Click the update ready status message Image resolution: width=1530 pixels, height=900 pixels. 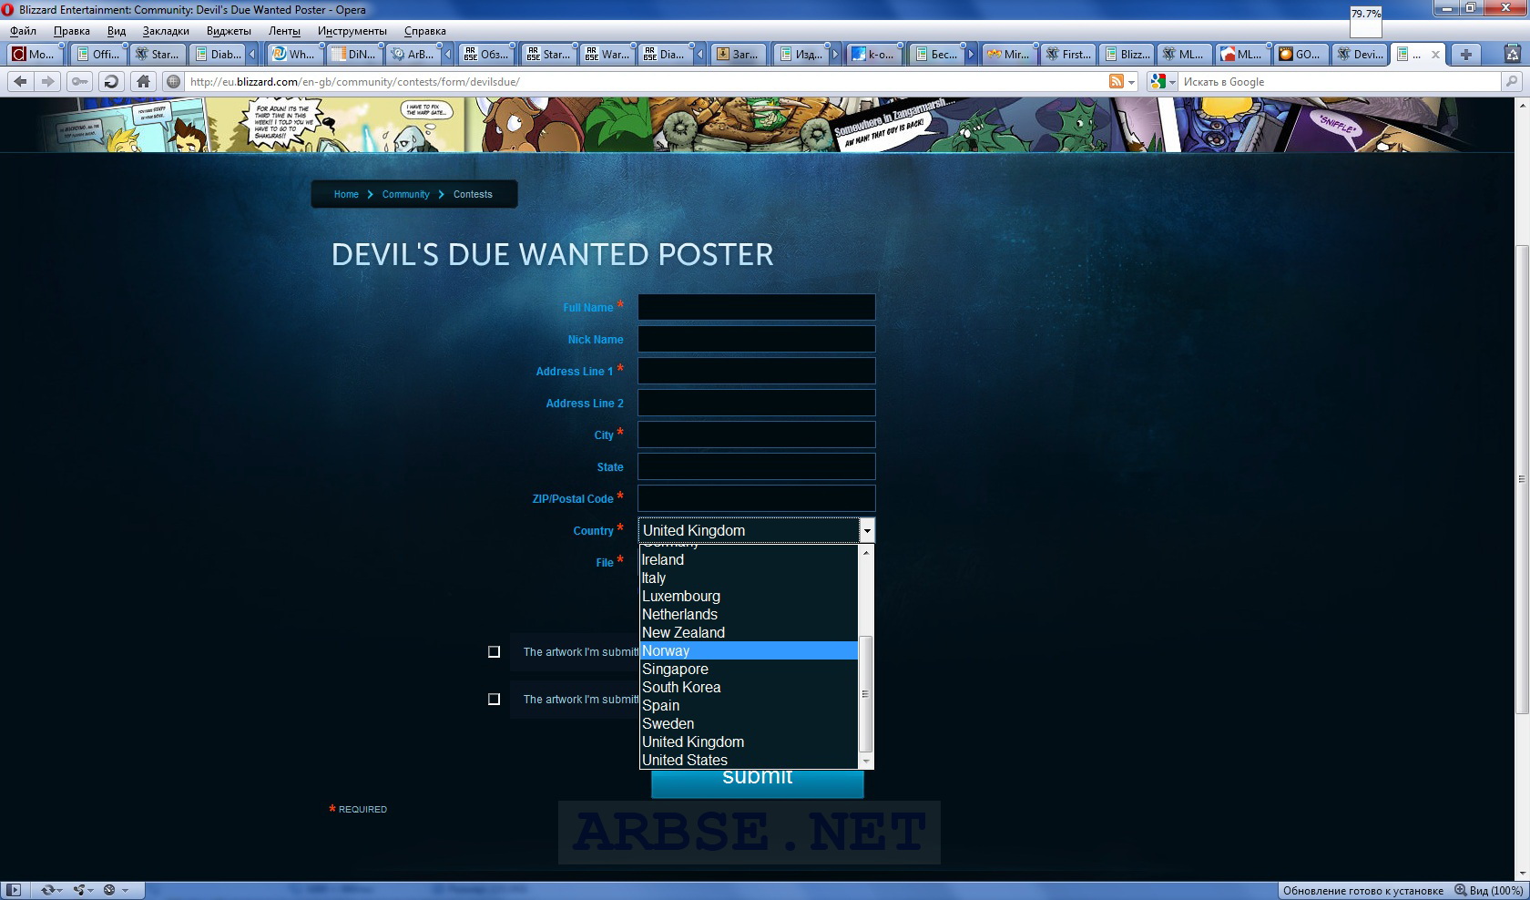(1362, 890)
